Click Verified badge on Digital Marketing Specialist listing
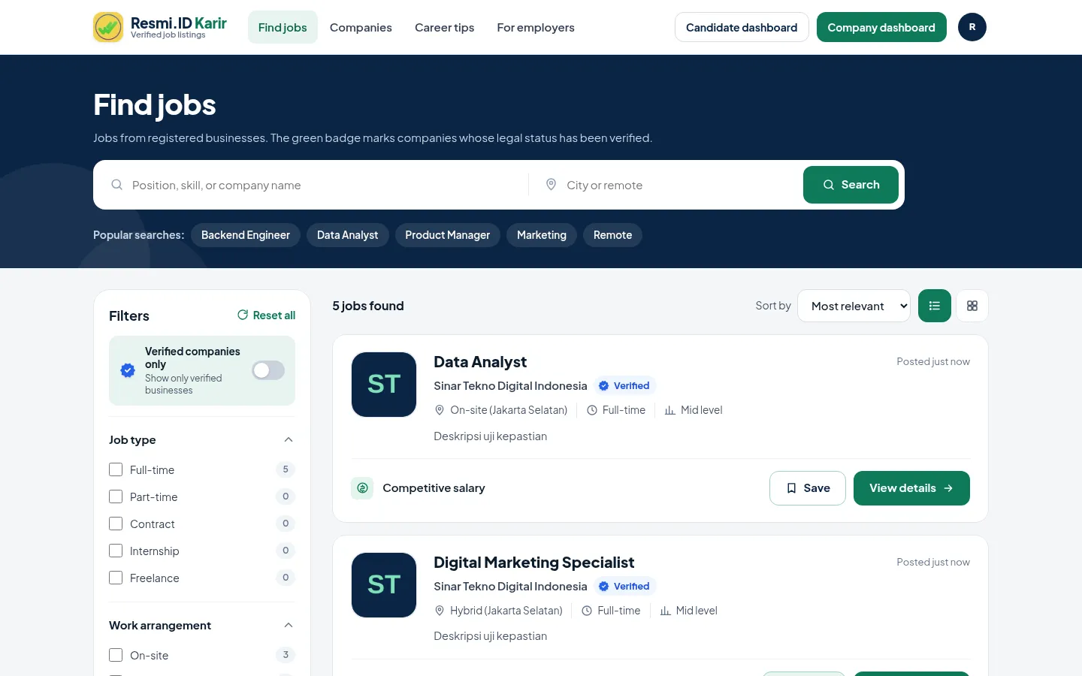 click(x=625, y=587)
